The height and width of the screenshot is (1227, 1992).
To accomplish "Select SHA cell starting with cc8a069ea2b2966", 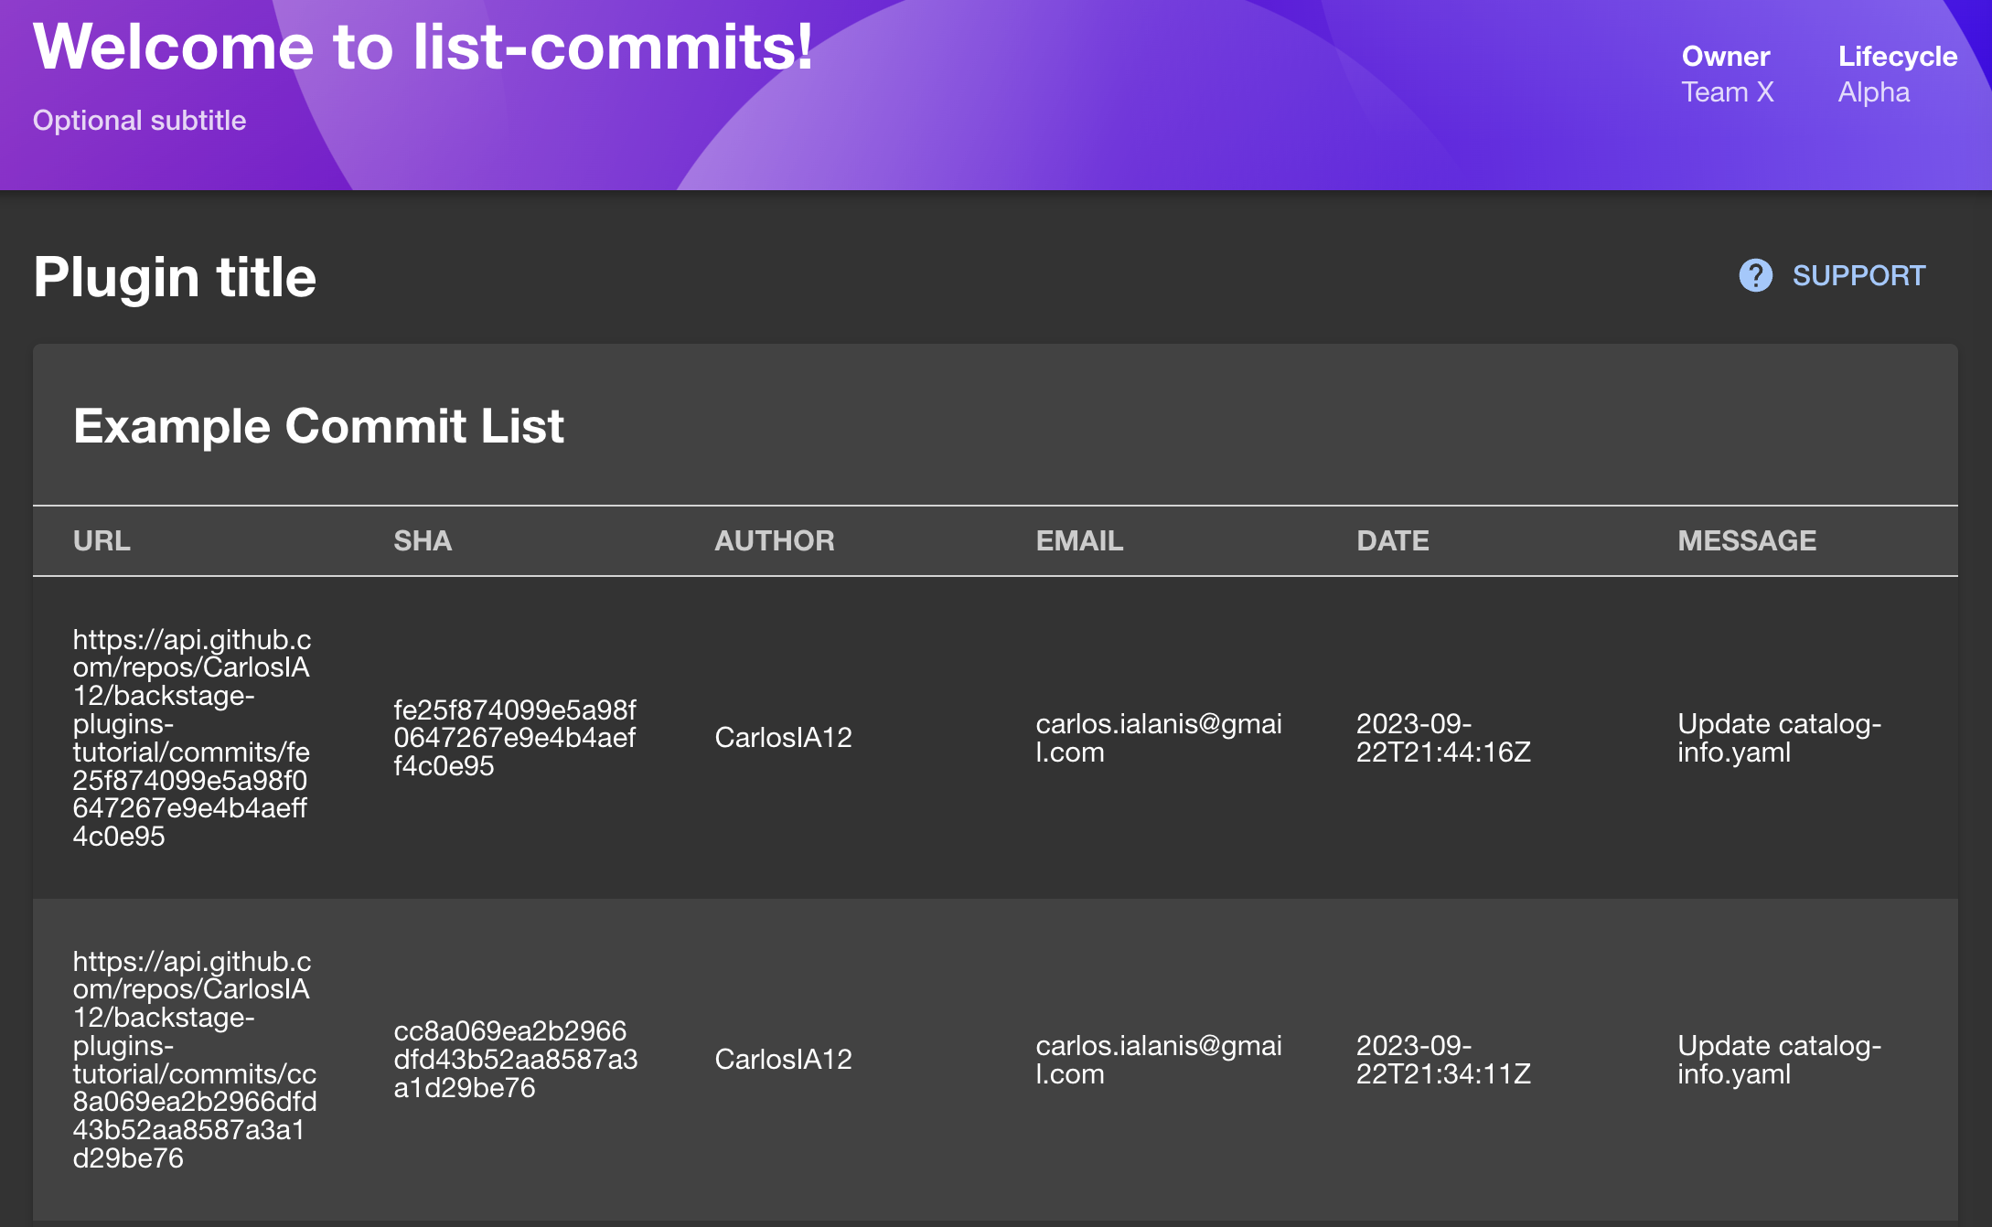I will point(515,1060).
